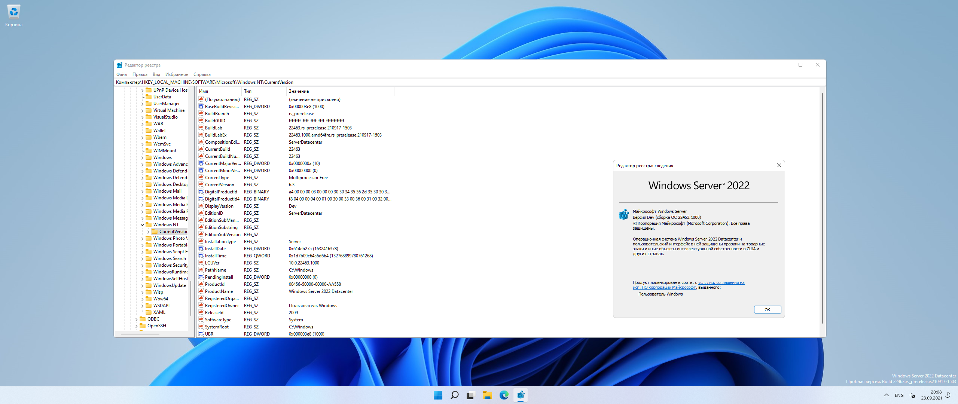Image resolution: width=958 pixels, height=404 pixels.
Task: Select the WIMMount tree item
Action: point(165,151)
